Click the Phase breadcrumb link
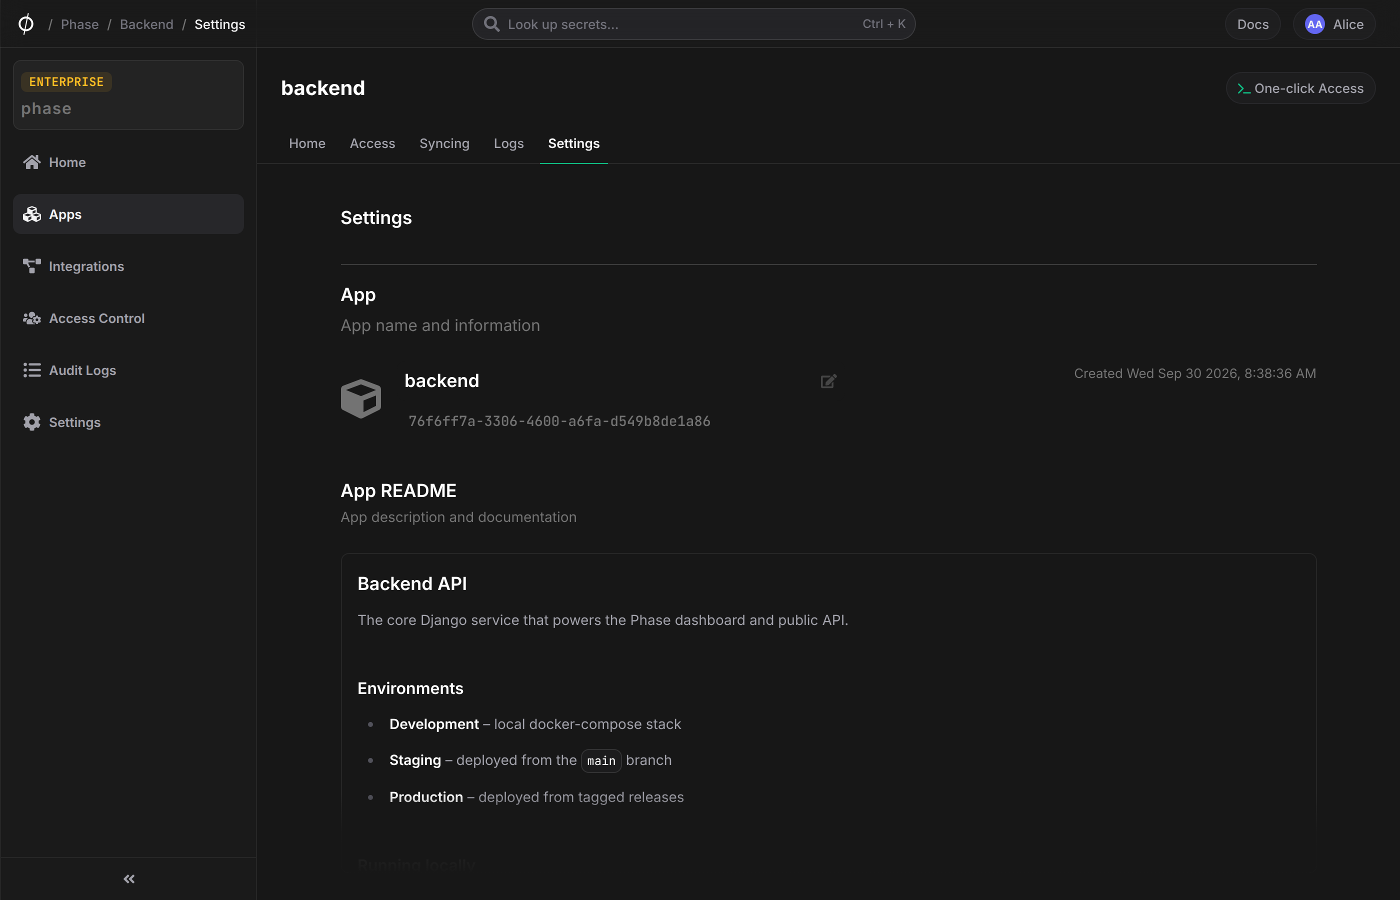Screen dimensions: 1400x900 (x=80, y=24)
